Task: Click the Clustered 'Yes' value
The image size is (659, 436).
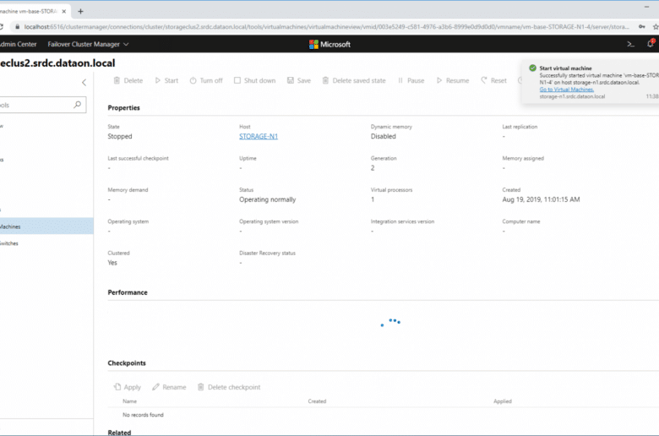Action: point(112,262)
